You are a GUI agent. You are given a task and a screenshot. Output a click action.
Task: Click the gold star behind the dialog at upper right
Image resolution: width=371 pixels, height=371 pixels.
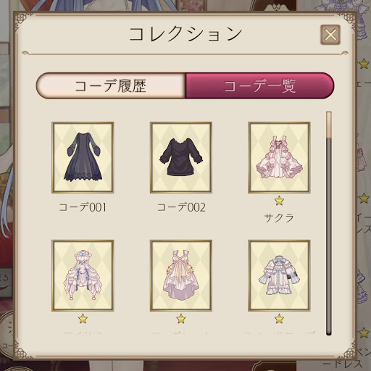(x=364, y=64)
